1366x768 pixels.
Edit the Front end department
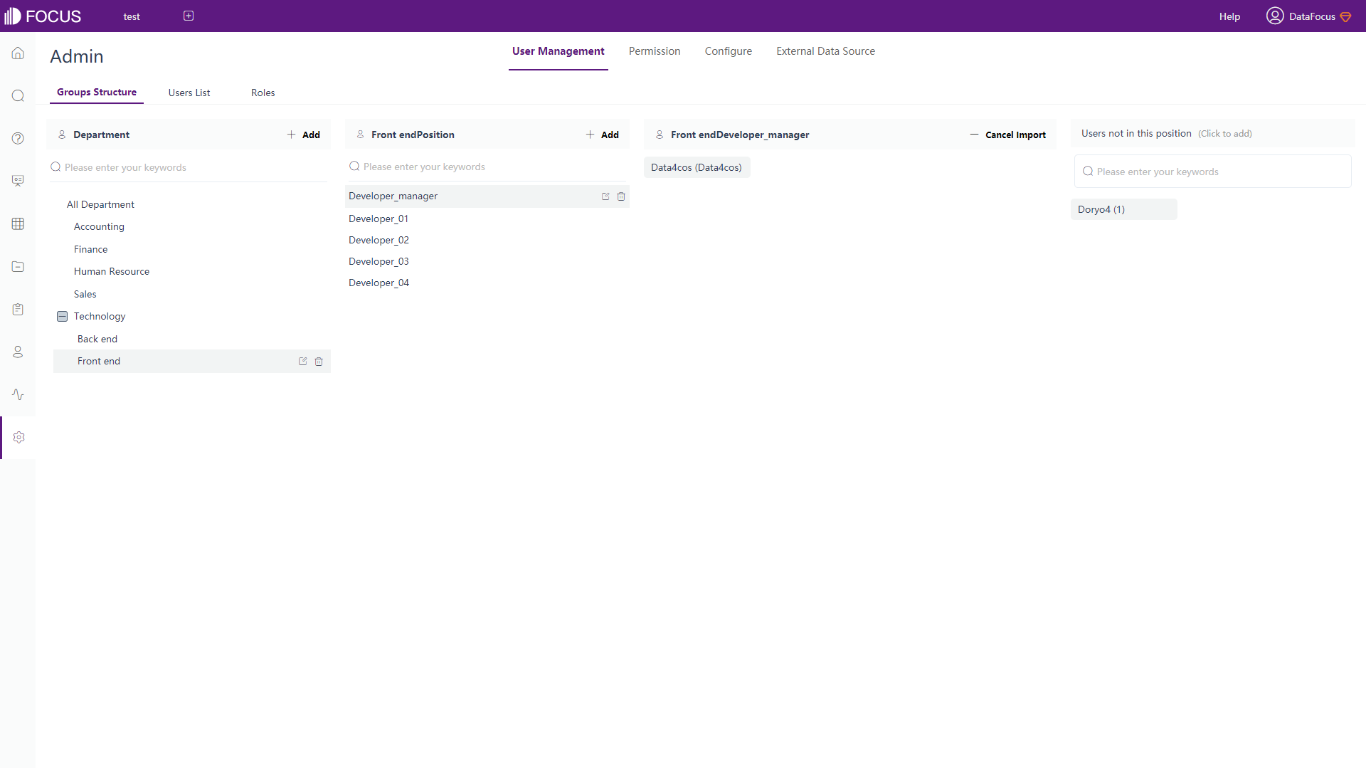tap(302, 362)
